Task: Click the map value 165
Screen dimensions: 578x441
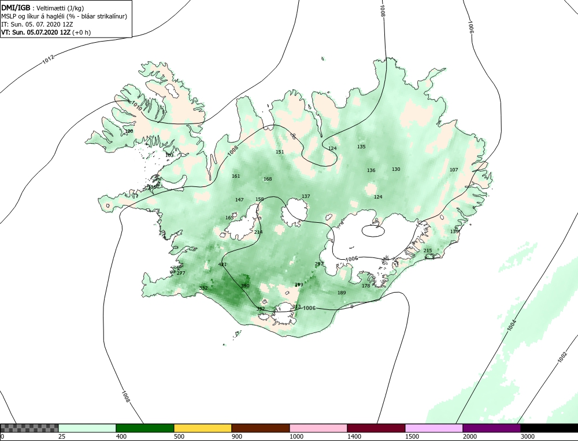Action: click(x=229, y=218)
